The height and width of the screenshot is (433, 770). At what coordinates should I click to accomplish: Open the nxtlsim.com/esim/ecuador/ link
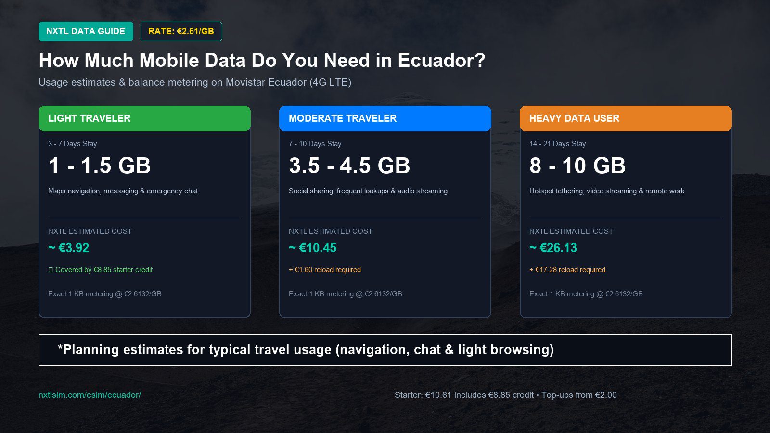[x=90, y=395]
